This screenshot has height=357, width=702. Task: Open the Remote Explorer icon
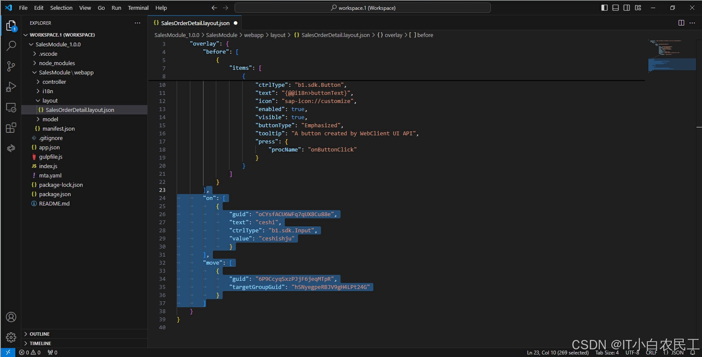[x=11, y=108]
